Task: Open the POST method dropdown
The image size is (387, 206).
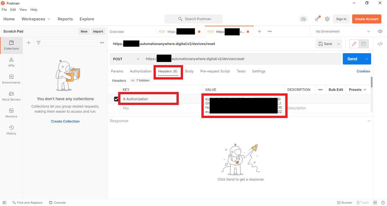Action: pos(126,59)
